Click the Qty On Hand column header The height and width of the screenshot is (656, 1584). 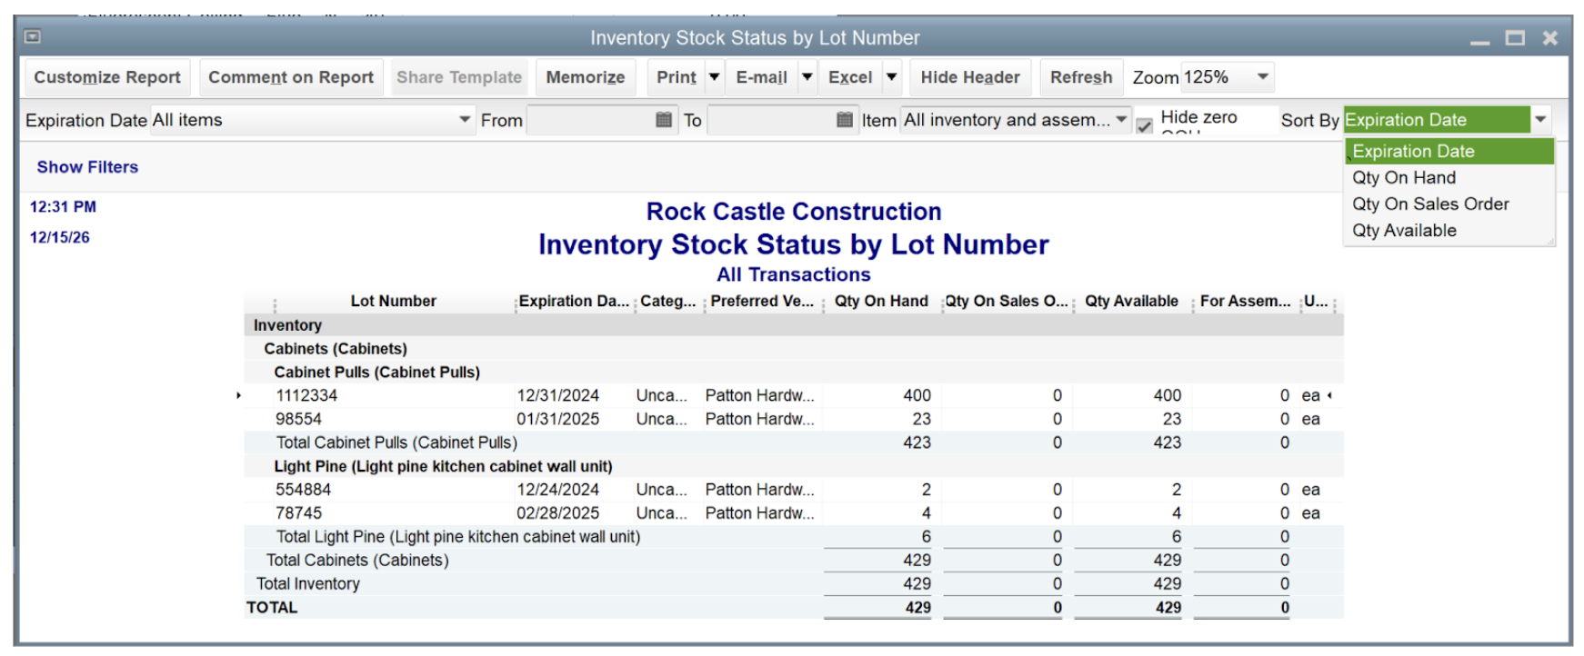[881, 301]
